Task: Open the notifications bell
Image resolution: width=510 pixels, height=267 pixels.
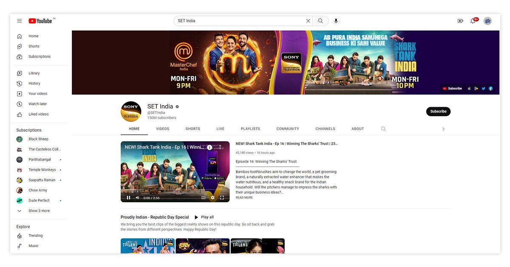Action: click(473, 21)
